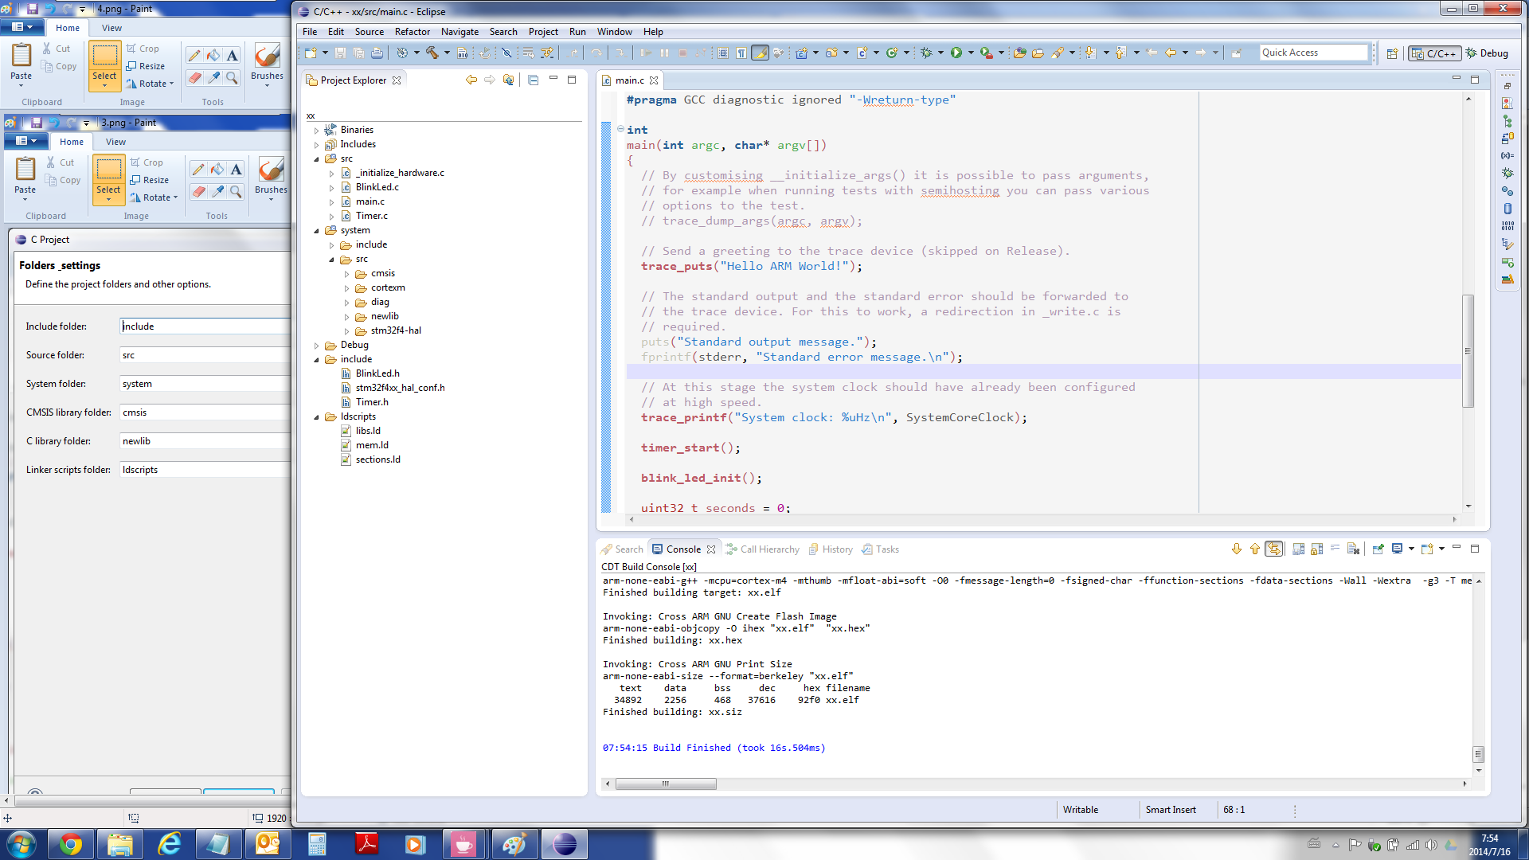1529x860 pixels.
Task: Click console Previous Error up arrow
Action: (x=1255, y=549)
